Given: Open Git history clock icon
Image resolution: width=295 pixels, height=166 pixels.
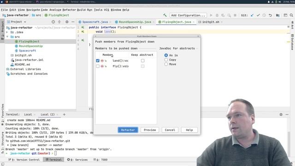Looking at the screenshot, I should pos(264,15).
